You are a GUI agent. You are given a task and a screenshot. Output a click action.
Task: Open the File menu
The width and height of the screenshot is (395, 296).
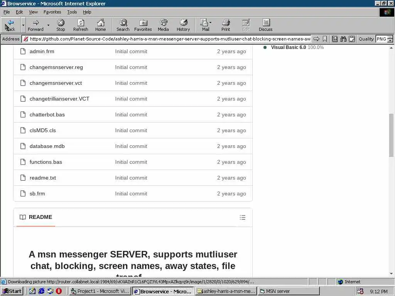[7, 12]
